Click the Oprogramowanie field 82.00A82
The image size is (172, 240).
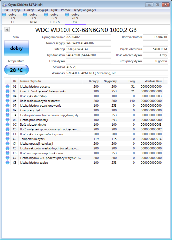(88, 37)
